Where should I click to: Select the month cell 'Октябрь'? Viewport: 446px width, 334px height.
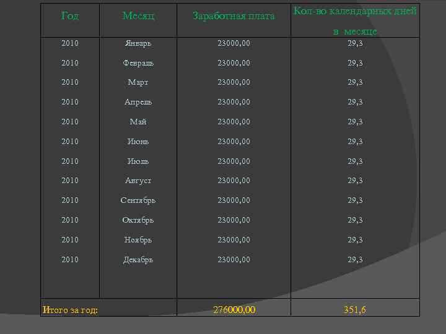point(138,220)
